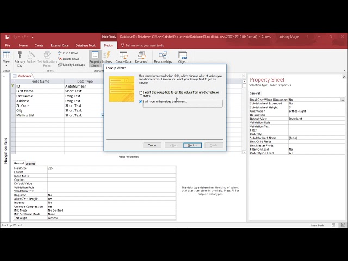Click the Required property value No

pos(111,195)
